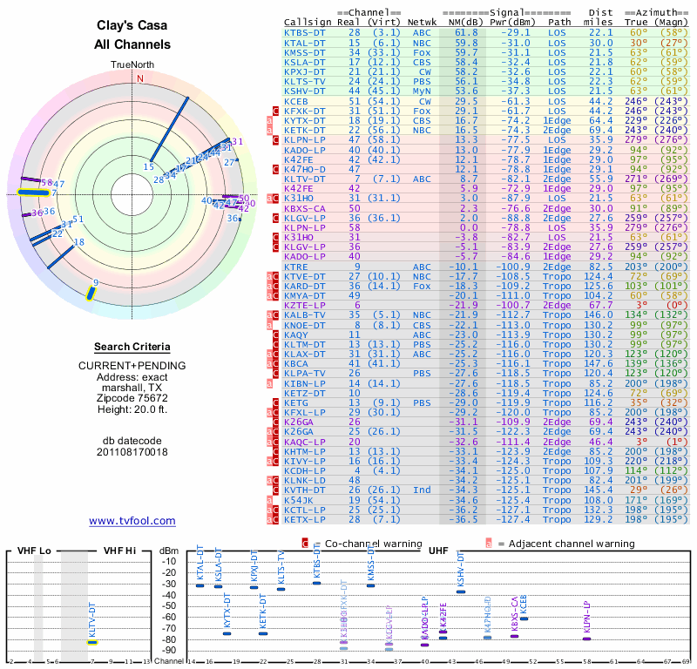Select the KCEB bar in UHF chart
This screenshot has height=669, width=697.
(524, 618)
